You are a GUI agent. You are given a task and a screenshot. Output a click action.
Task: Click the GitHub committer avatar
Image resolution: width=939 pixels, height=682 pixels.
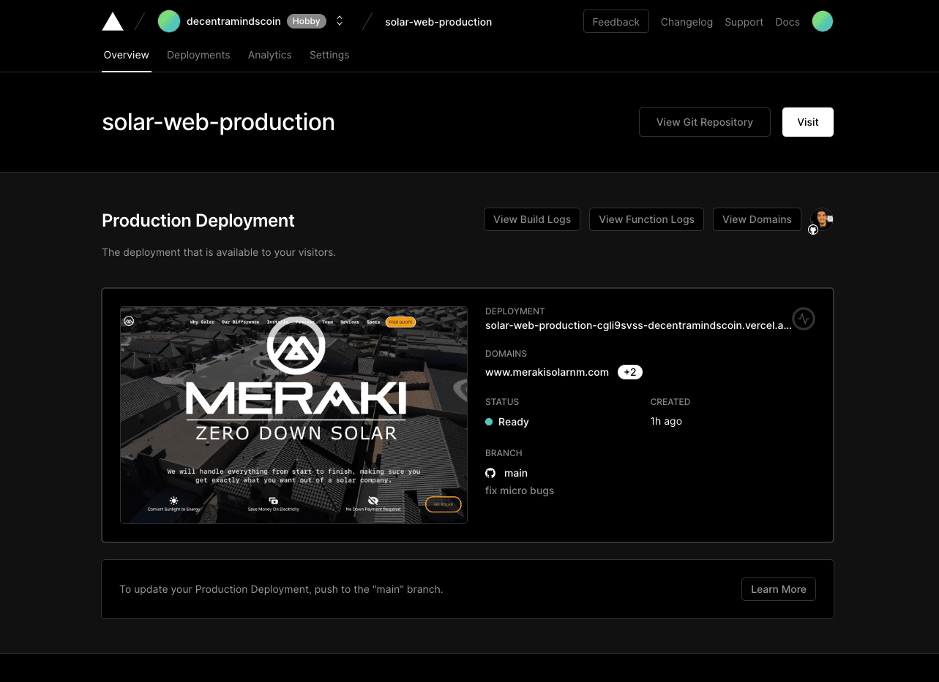click(x=821, y=219)
